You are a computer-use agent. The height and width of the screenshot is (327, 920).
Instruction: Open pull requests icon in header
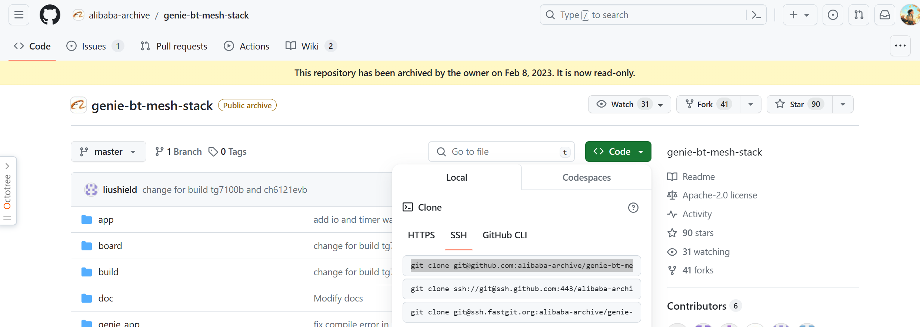point(859,15)
